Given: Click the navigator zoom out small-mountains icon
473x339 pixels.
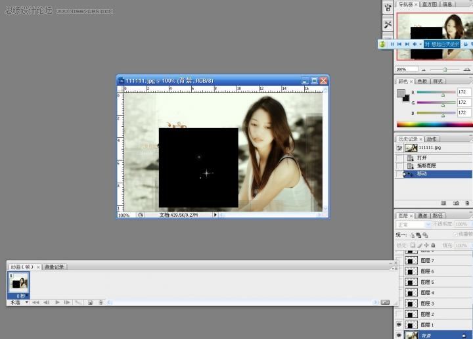Looking at the screenshot, I should tap(424, 70).
